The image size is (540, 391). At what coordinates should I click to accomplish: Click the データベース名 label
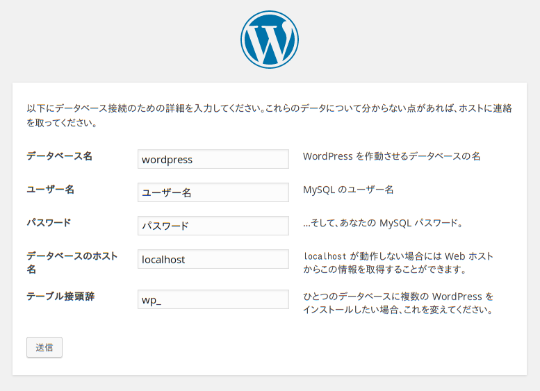pos(60,156)
